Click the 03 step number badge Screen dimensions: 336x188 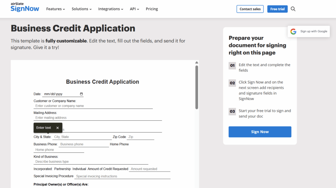pos(232,111)
